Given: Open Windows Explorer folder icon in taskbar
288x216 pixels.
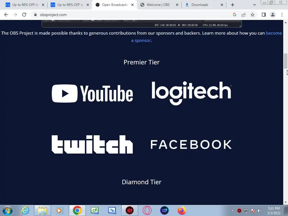Looking at the screenshot, I should [x=42, y=210].
